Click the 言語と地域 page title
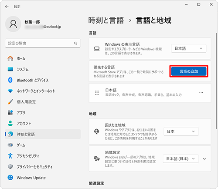This screenshot has width=218, height=189. coord(153,20)
